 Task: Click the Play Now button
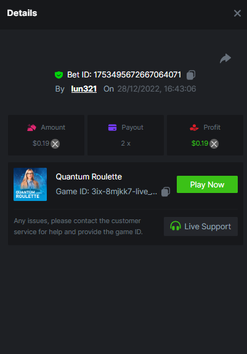tap(207, 184)
